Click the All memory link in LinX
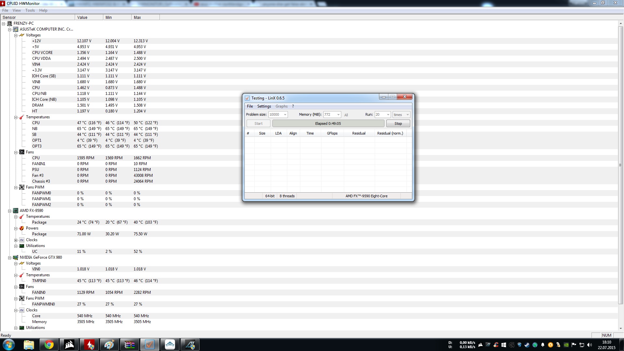The width and height of the screenshot is (624, 351). [x=346, y=115]
